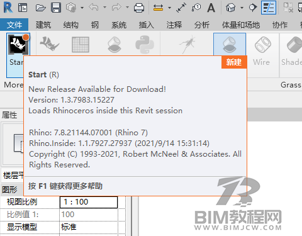Expand the Measure tool dropdown arrow
The image size is (302, 236).
point(169,8)
